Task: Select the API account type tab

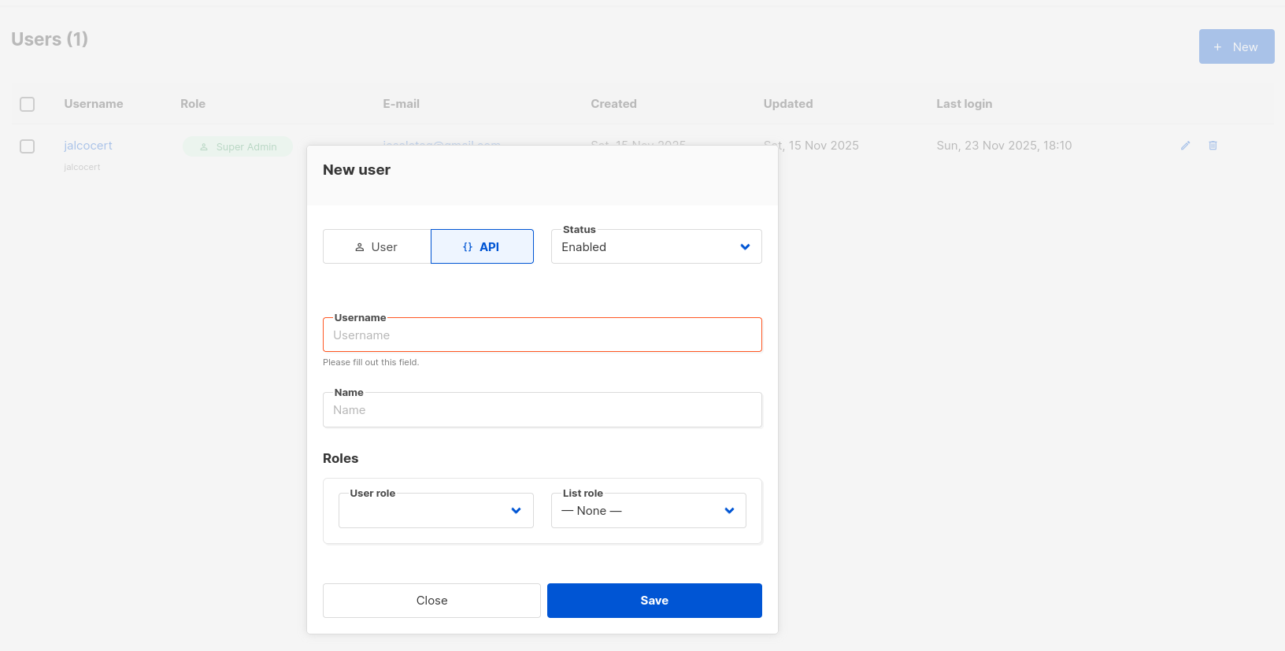Action: [x=482, y=247]
